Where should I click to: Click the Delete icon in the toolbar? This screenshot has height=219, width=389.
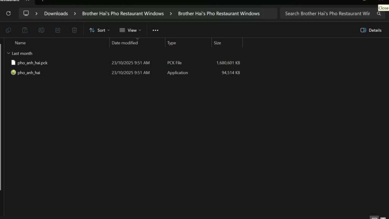pyautogui.click(x=74, y=30)
